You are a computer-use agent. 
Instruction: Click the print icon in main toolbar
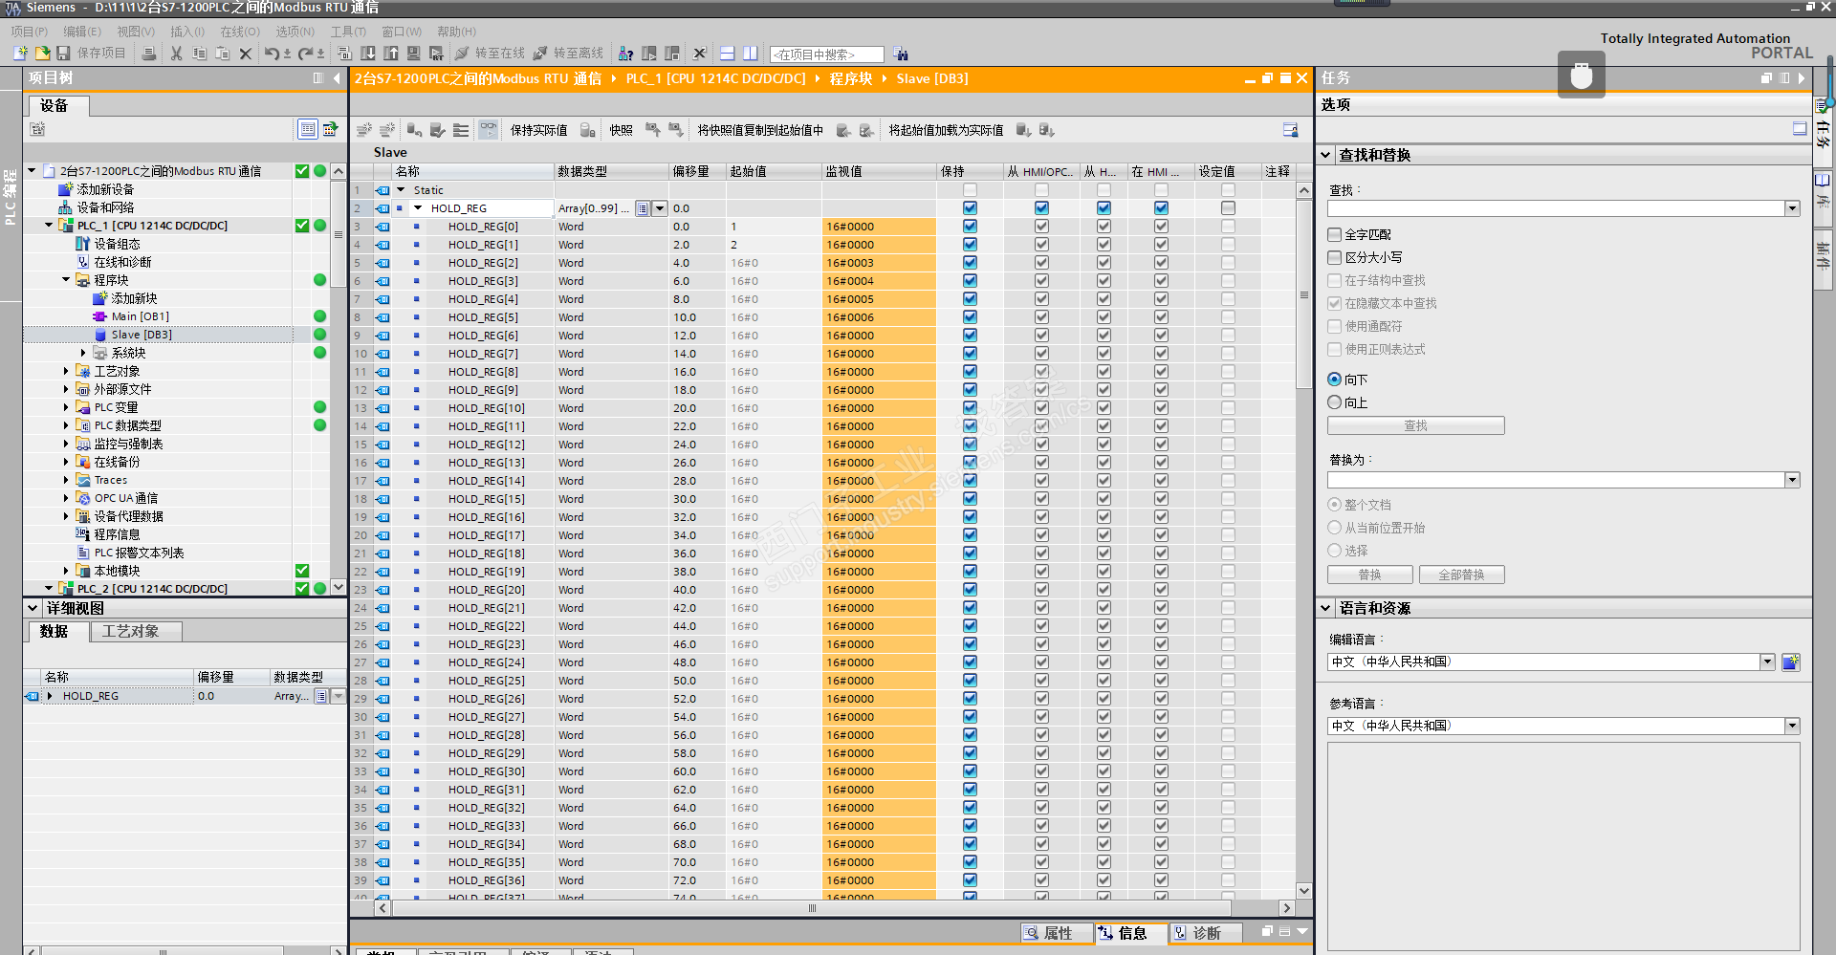click(149, 54)
